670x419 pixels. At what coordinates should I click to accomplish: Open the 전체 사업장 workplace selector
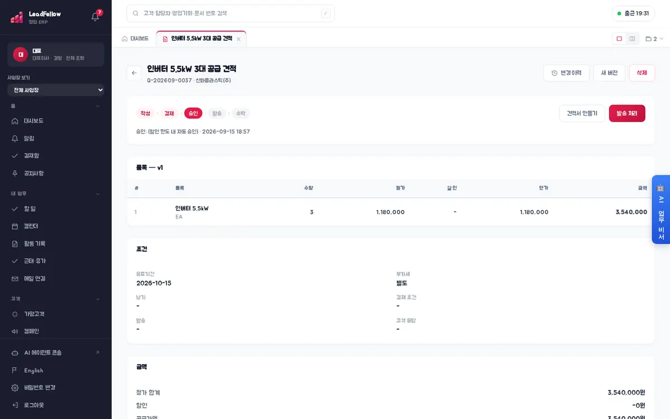pos(56,90)
